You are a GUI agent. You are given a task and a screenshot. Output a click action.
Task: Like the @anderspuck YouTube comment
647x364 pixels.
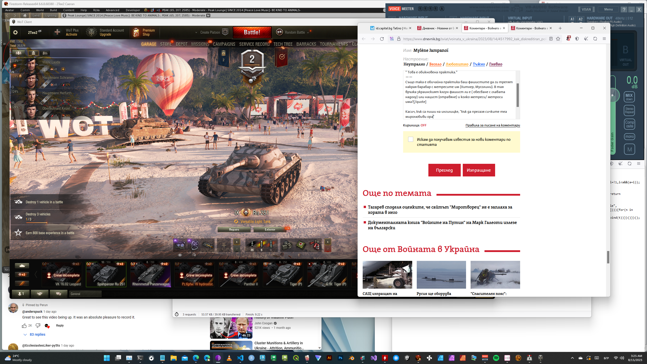pos(24,326)
